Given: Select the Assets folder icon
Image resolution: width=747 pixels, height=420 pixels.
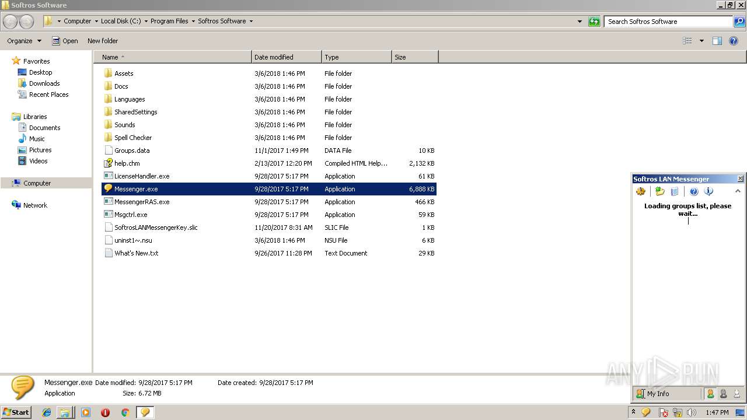Looking at the screenshot, I should tap(108, 73).
